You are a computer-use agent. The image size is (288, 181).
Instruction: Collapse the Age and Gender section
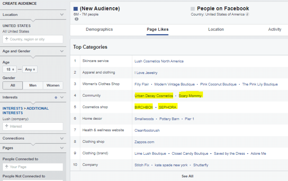tap(62, 51)
